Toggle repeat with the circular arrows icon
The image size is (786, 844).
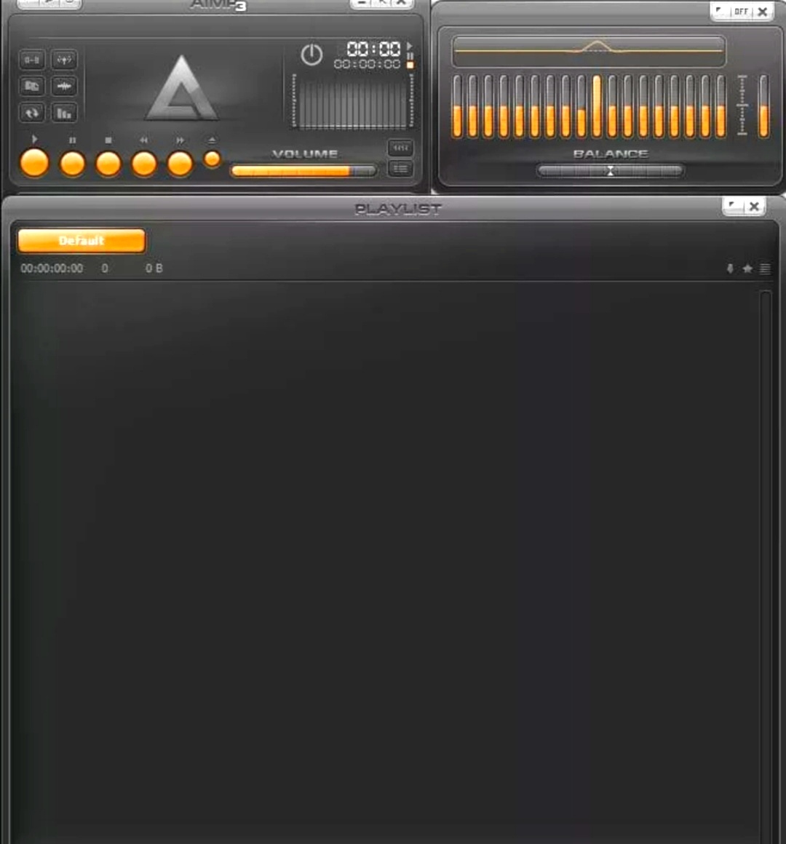[x=32, y=113]
